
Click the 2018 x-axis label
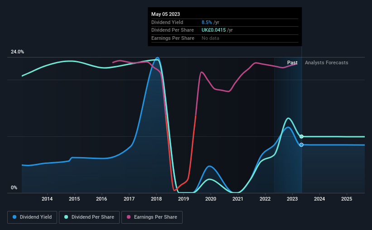point(156,199)
